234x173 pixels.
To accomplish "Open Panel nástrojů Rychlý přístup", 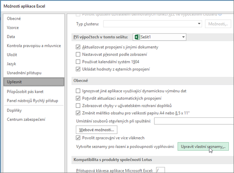I will point(32,101).
